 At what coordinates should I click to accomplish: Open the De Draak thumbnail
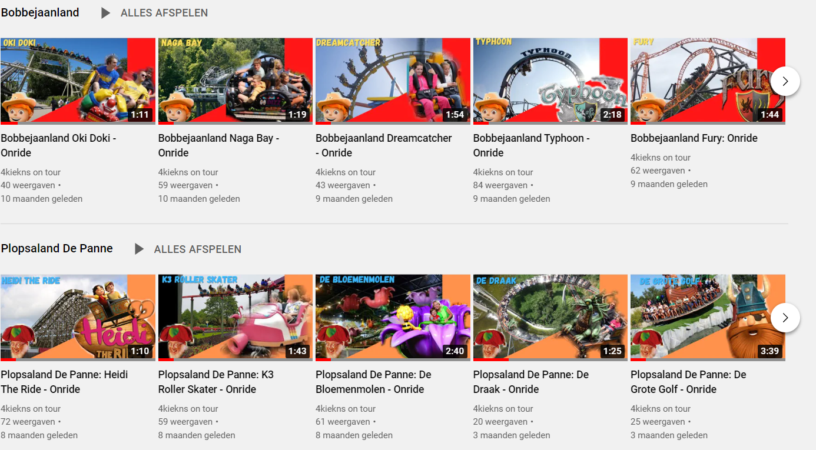click(x=550, y=318)
